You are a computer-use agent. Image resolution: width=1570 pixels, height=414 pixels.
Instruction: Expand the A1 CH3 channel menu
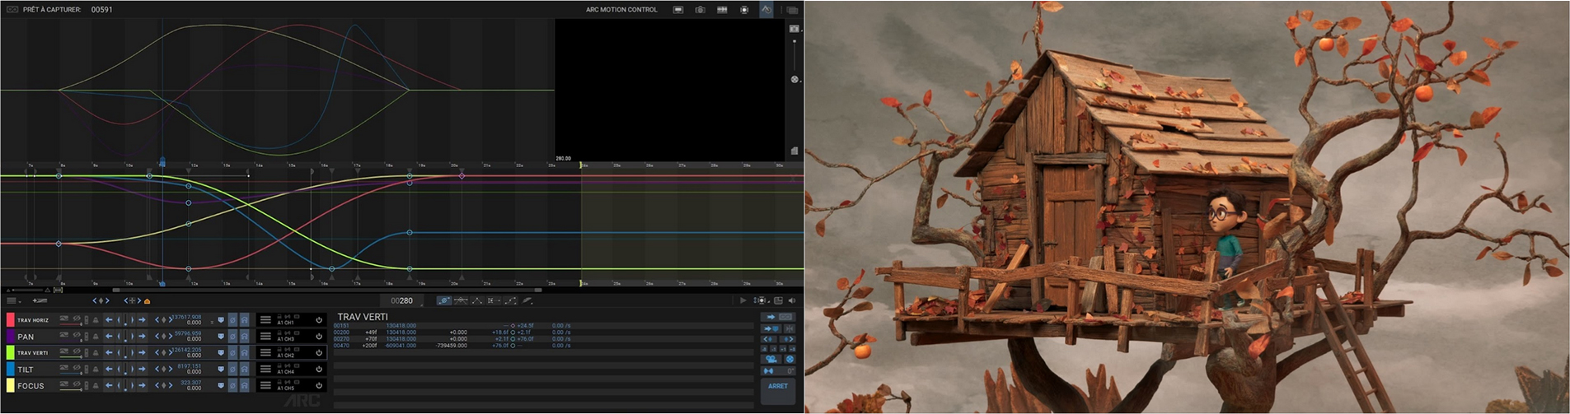[265, 337]
